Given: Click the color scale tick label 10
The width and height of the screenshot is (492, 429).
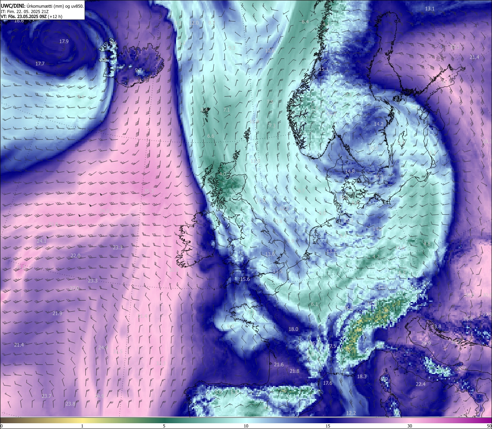Looking at the screenshot, I should click(246, 426).
